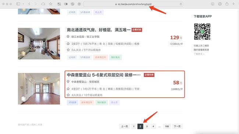Open a new tab with the plus icon
This screenshot has width=239, height=134.
pos(233,4)
